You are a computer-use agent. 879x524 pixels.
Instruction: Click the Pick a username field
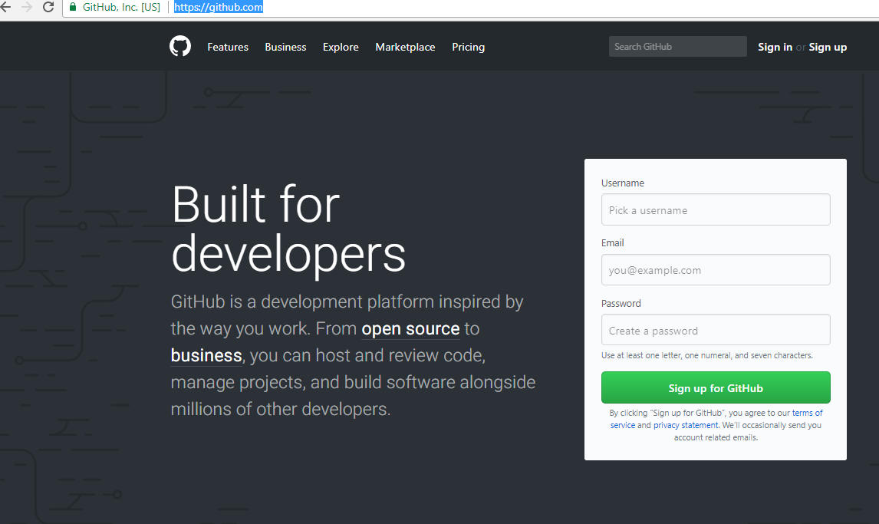pyautogui.click(x=715, y=209)
